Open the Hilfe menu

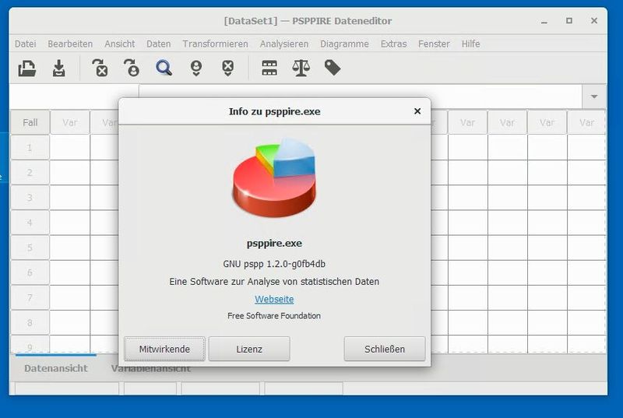pyautogui.click(x=470, y=44)
